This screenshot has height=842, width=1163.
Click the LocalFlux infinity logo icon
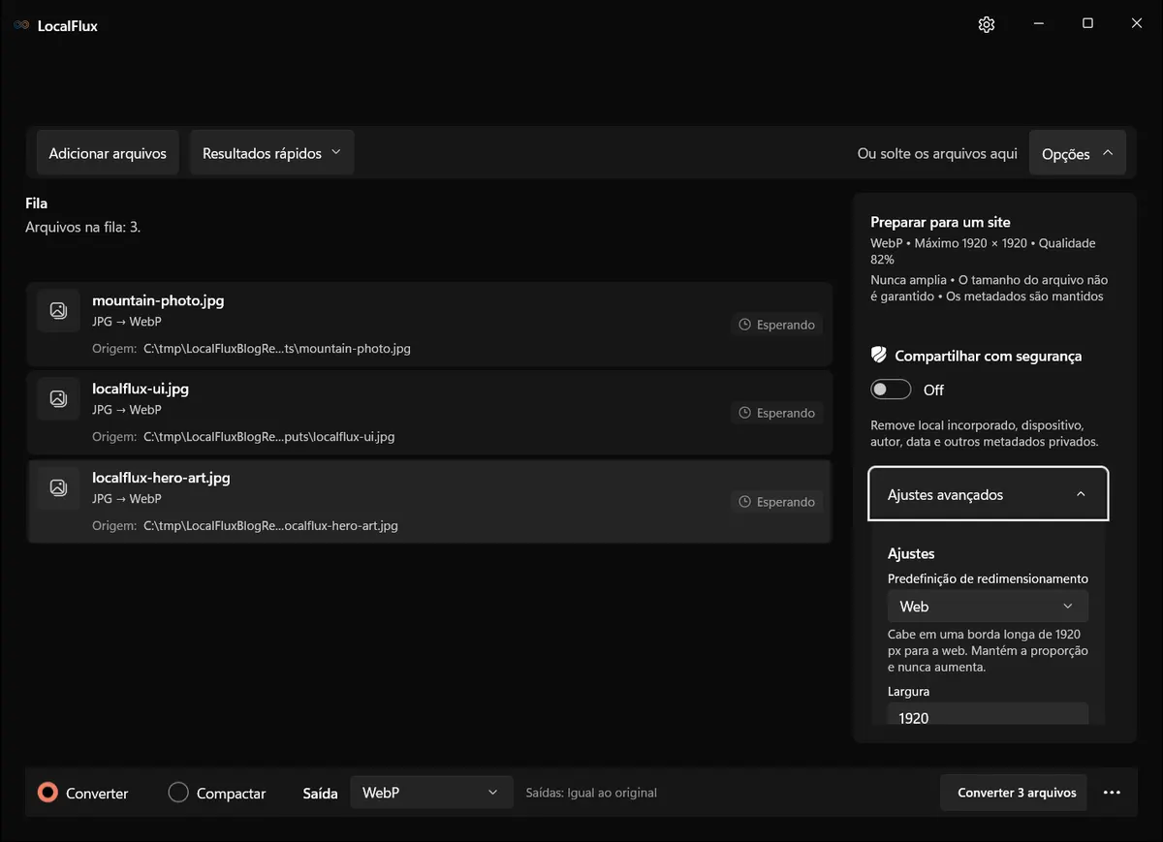coord(21,26)
